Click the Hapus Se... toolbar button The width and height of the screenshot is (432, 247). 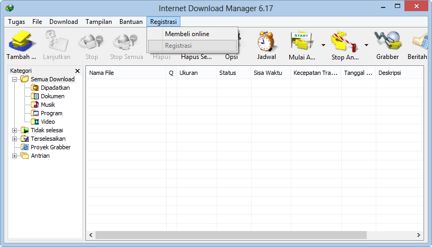coord(196,57)
